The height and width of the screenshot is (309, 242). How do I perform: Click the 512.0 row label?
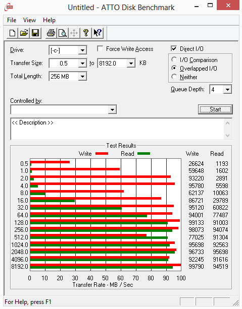[x=21, y=237]
